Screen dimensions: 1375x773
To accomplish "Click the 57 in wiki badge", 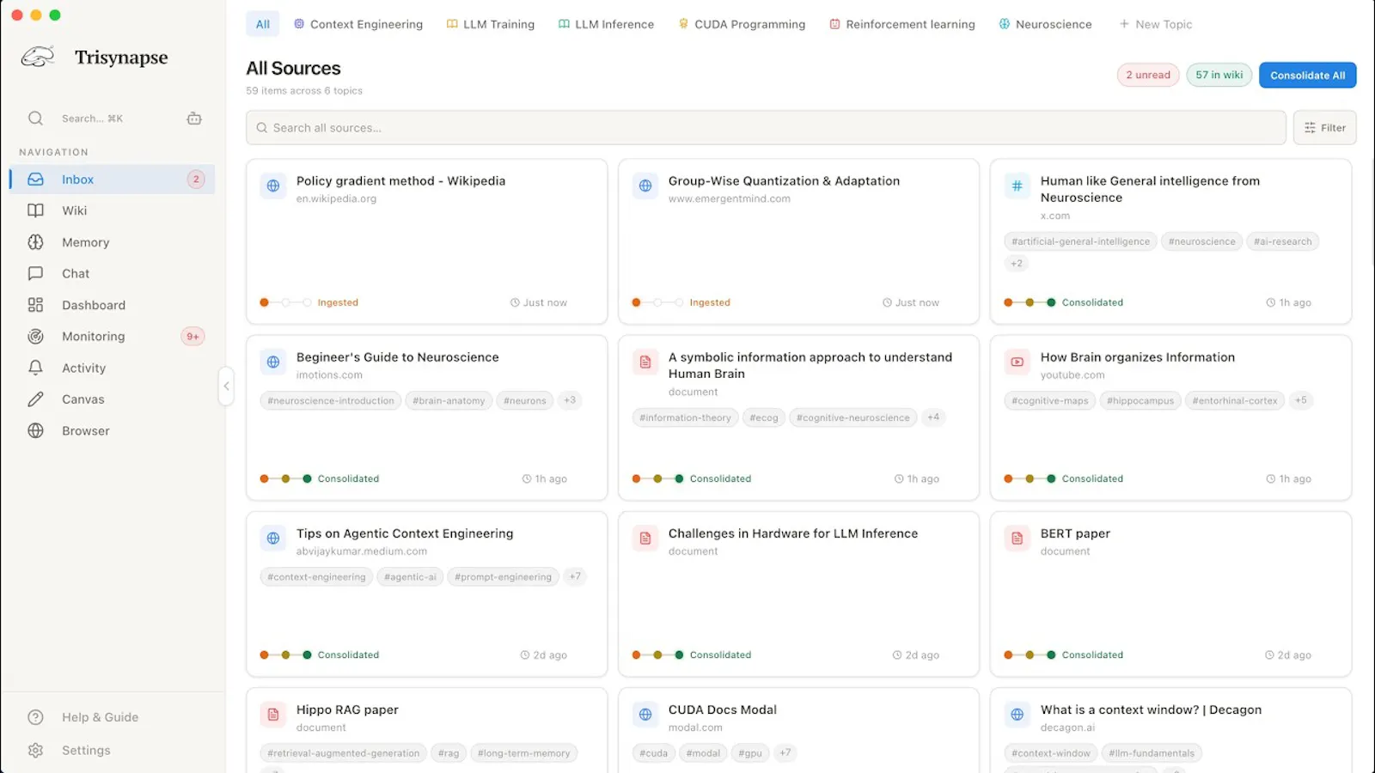I will [1219, 76].
